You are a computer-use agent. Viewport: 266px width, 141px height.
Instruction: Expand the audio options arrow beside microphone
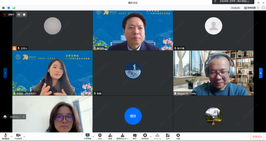(x=12, y=137)
